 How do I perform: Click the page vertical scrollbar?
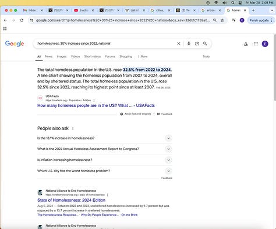coord(275,68)
